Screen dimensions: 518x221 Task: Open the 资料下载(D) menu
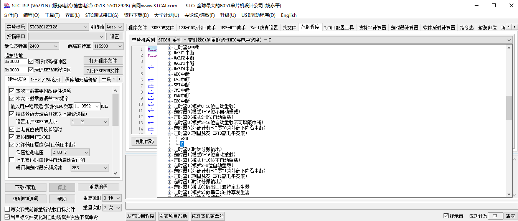[x=136, y=15]
